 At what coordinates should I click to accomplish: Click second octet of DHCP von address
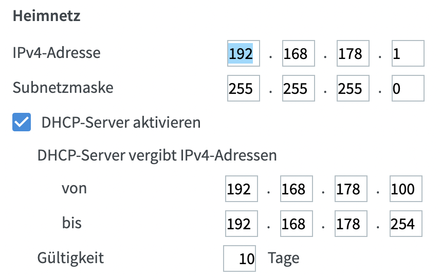pyautogui.click(x=297, y=189)
